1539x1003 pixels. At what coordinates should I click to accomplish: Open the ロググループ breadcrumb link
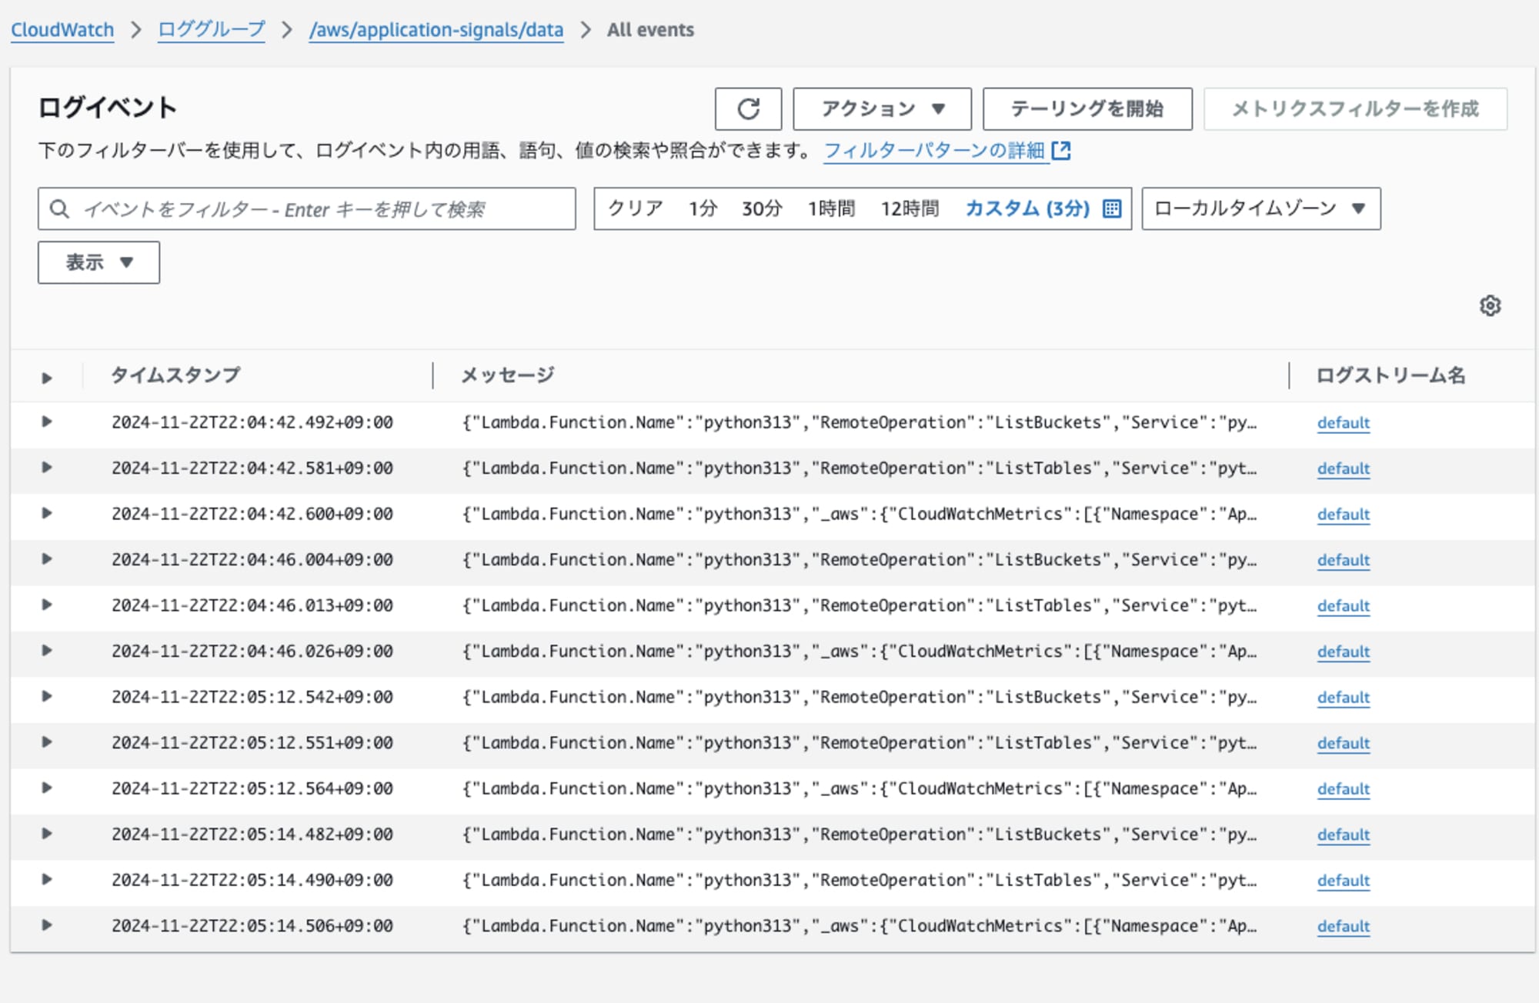212,30
